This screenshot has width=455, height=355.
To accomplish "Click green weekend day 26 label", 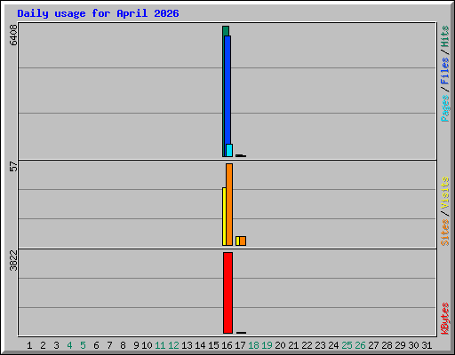I will pos(360,345).
